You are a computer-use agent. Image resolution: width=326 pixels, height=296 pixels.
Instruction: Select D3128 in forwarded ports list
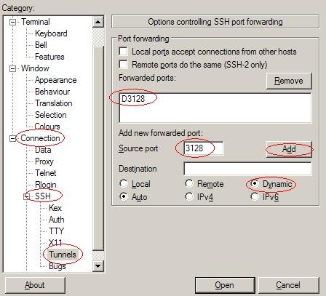click(133, 99)
